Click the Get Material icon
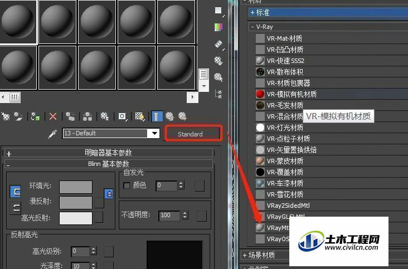Image resolution: width=408 pixels, height=269 pixels. pyautogui.click(x=5, y=116)
